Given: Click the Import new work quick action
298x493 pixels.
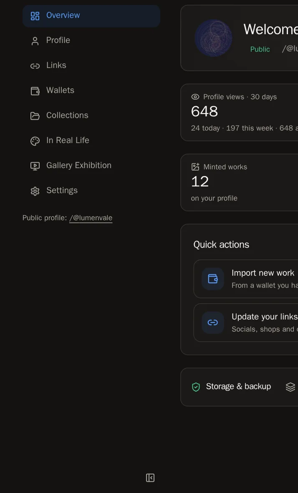Looking at the screenshot, I should click(246, 279).
